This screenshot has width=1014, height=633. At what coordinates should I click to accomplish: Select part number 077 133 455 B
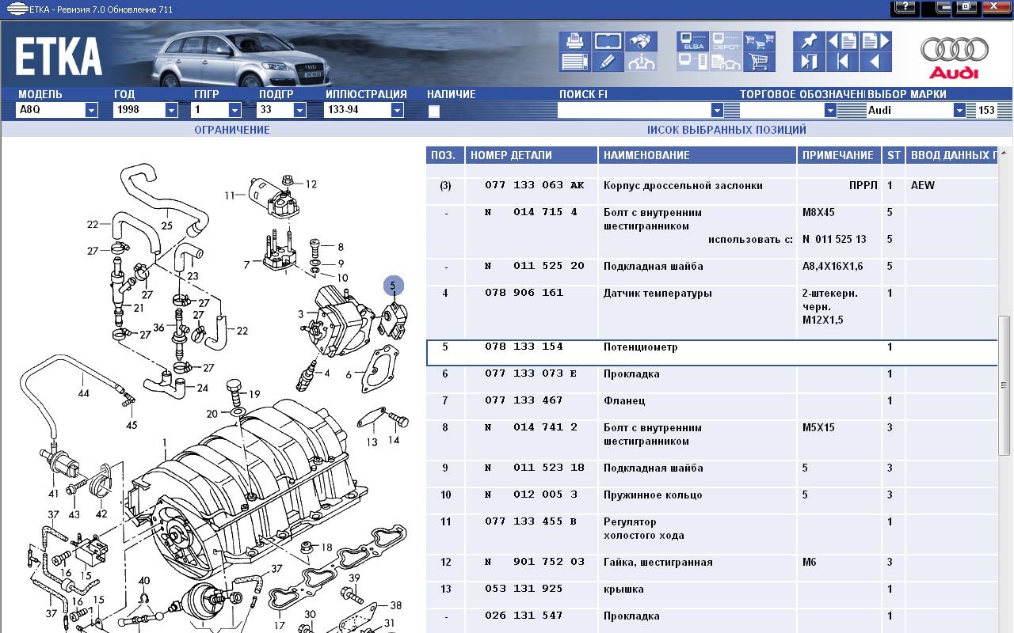click(535, 522)
